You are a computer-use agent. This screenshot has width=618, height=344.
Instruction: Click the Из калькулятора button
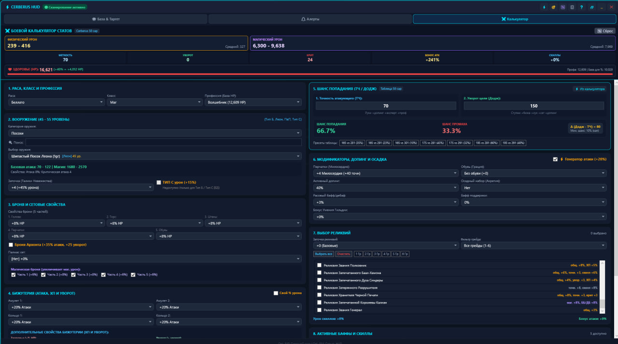click(x=590, y=89)
